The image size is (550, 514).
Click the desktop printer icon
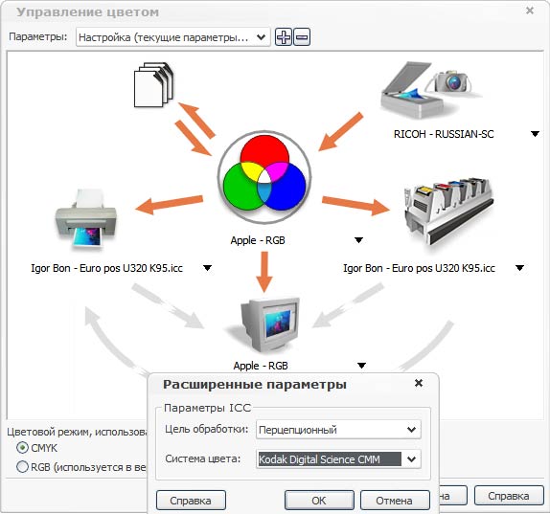(x=86, y=219)
